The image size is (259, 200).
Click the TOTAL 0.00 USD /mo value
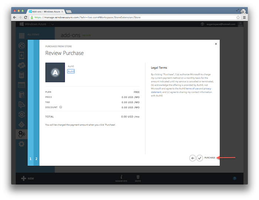pyautogui.click(x=130, y=117)
